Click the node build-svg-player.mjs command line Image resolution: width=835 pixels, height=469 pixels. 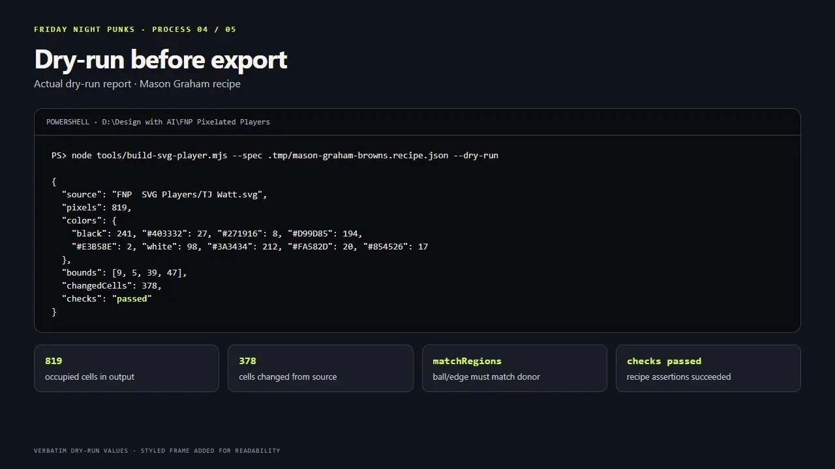(x=275, y=156)
